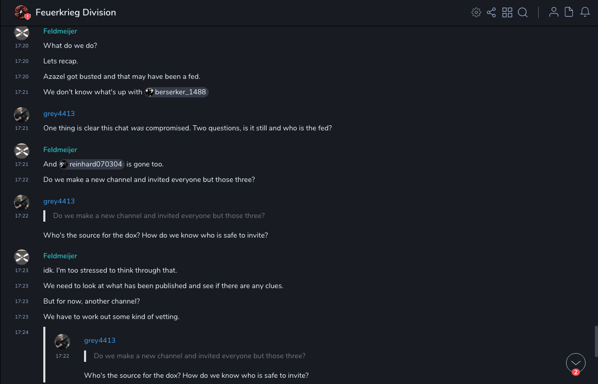Open the members person icon

(554, 12)
